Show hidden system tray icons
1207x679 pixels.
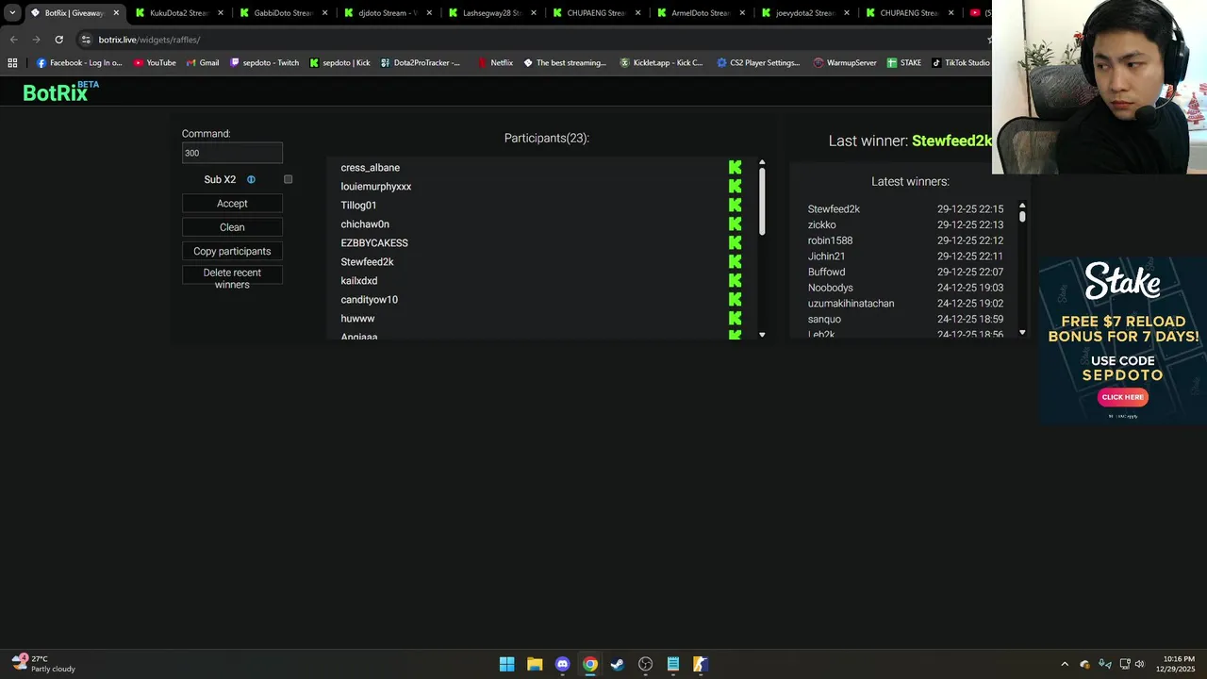pyautogui.click(x=1065, y=664)
